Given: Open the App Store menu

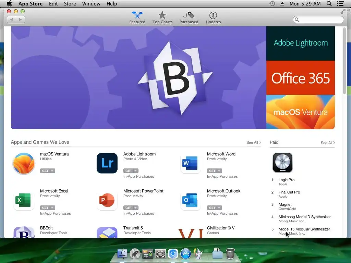Looking at the screenshot, I should point(31,3).
